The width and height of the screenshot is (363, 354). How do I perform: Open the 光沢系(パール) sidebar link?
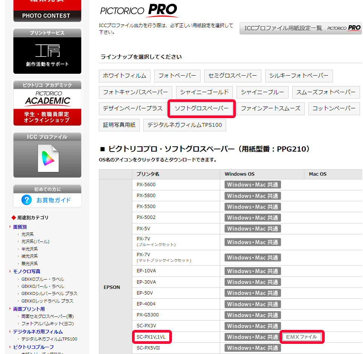pos(35,242)
